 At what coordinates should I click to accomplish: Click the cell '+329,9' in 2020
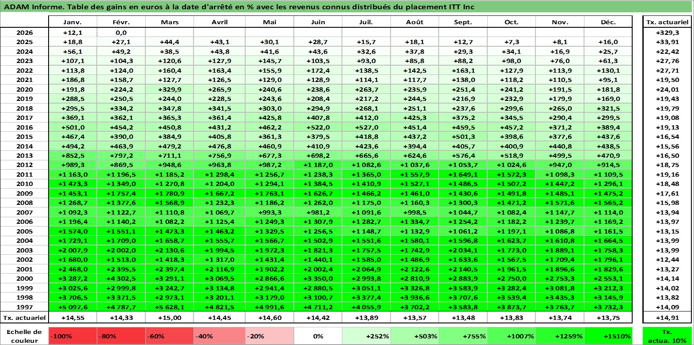(170, 89)
